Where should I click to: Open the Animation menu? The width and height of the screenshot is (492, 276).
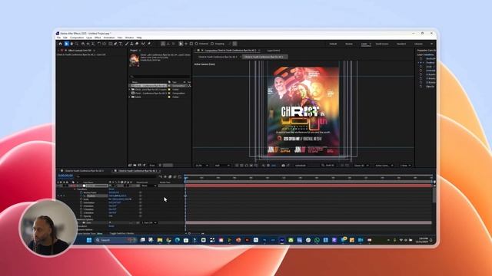(109, 38)
